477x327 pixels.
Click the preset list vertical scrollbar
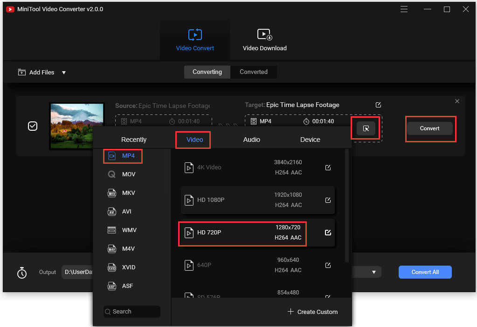pos(346,206)
